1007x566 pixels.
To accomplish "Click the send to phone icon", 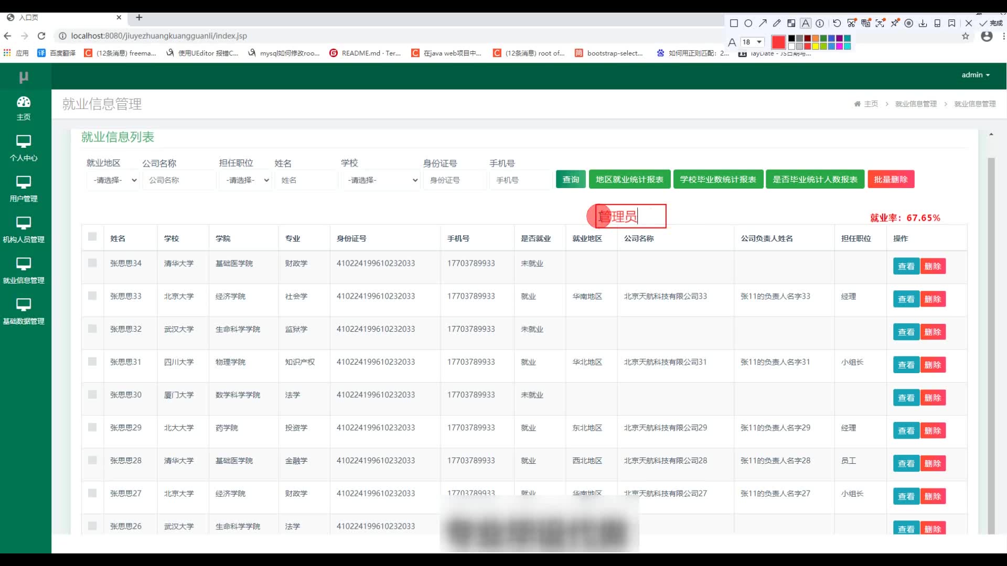I will tap(937, 23).
